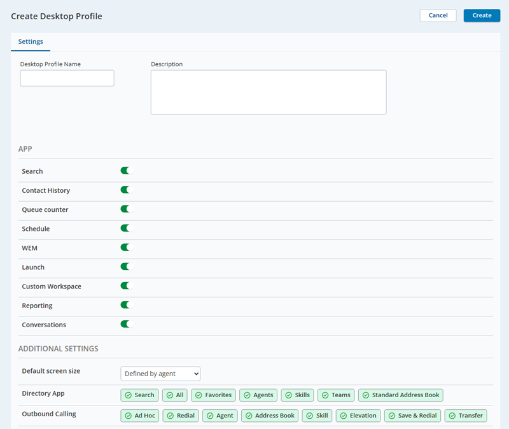Deselect the Address Book outbound option
The image size is (509, 429).
click(x=269, y=415)
